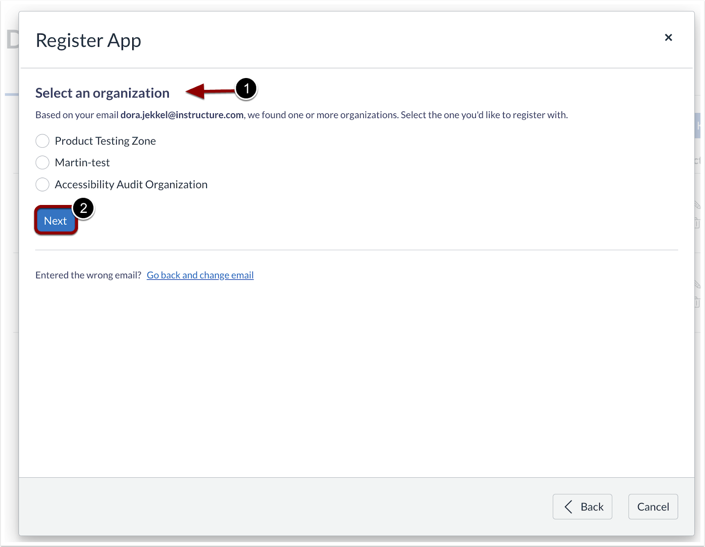Image resolution: width=705 pixels, height=547 pixels.
Task: Click the numbered badge labeled 1
Action: pyautogui.click(x=247, y=89)
